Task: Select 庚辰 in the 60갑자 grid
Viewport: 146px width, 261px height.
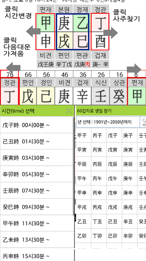Action: (130, 164)
